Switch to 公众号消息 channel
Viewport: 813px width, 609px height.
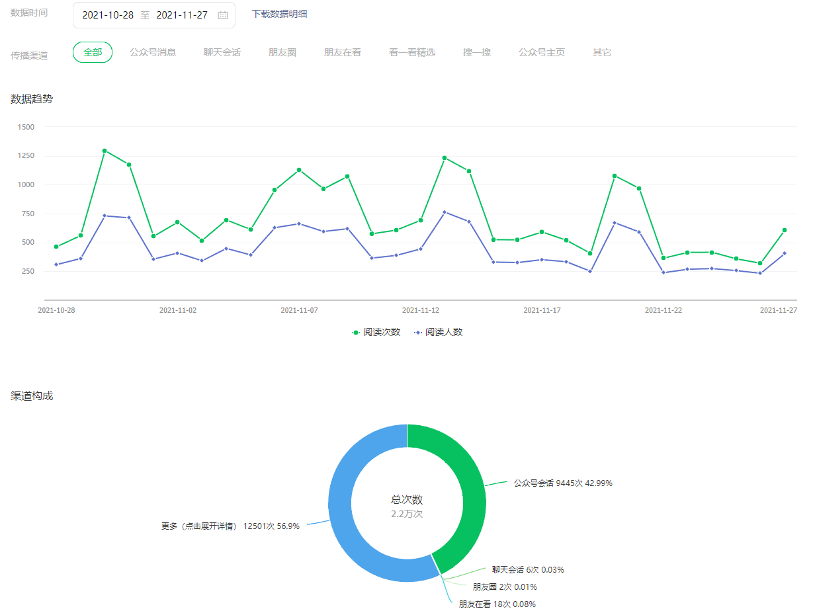coord(153,52)
